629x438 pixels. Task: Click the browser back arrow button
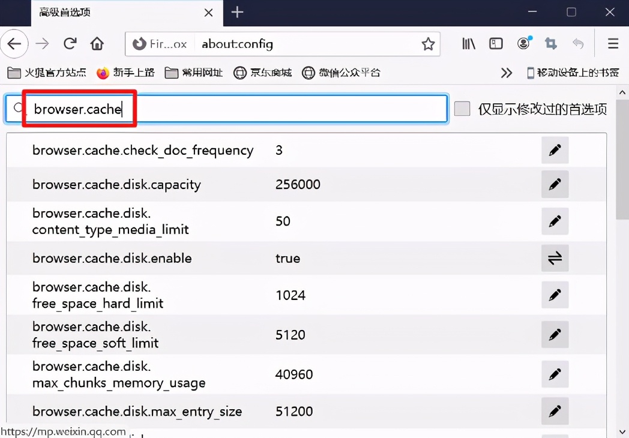(14, 44)
